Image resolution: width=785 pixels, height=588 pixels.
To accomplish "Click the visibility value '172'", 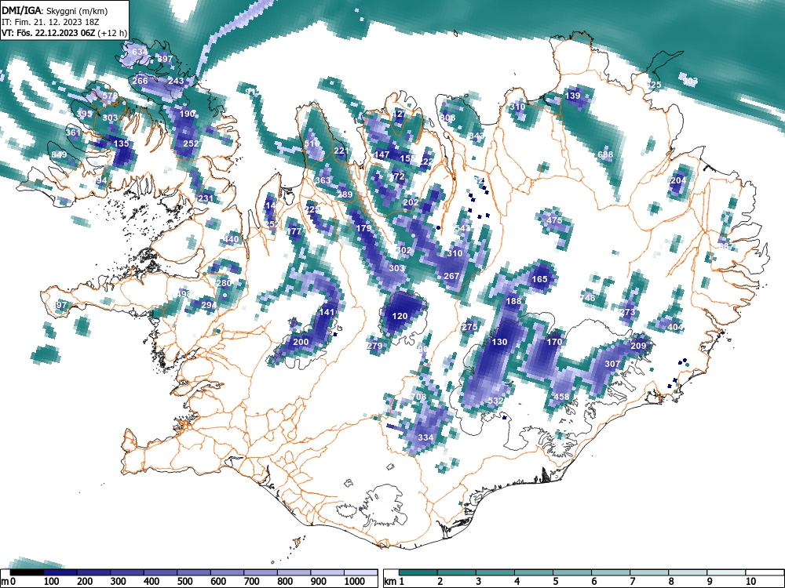I will point(397,176).
